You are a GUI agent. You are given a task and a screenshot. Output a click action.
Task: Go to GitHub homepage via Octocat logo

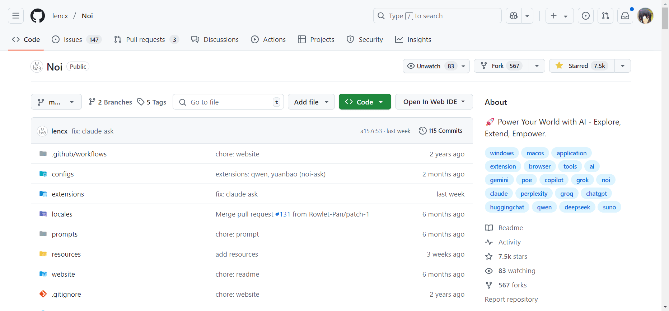point(38,16)
